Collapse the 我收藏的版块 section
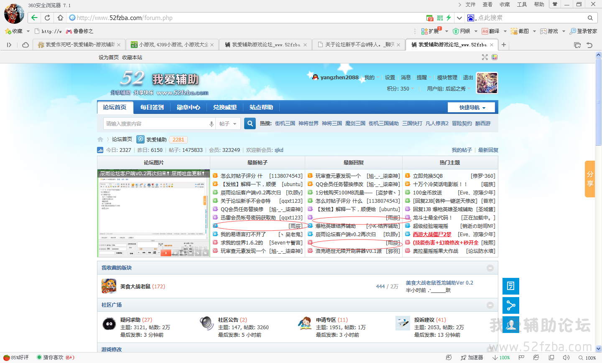Image resolution: width=602 pixels, height=363 pixels. [x=490, y=268]
